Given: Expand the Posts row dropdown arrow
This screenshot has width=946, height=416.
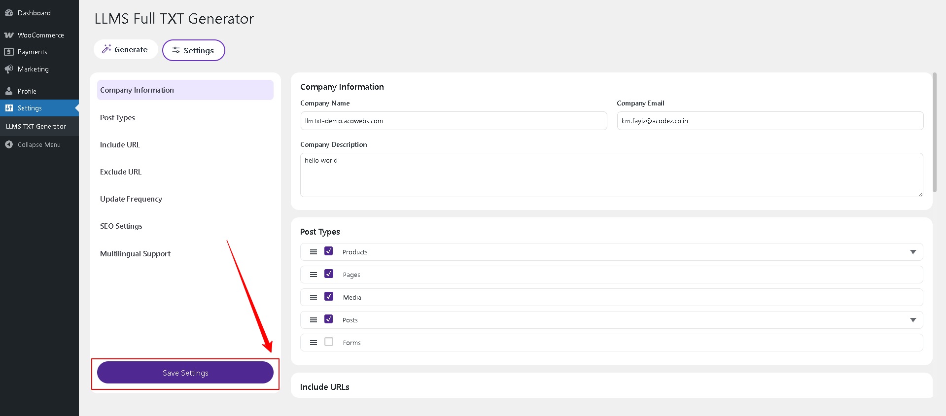Looking at the screenshot, I should click(x=913, y=320).
